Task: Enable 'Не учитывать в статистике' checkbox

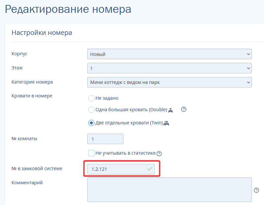Action: coord(91,153)
